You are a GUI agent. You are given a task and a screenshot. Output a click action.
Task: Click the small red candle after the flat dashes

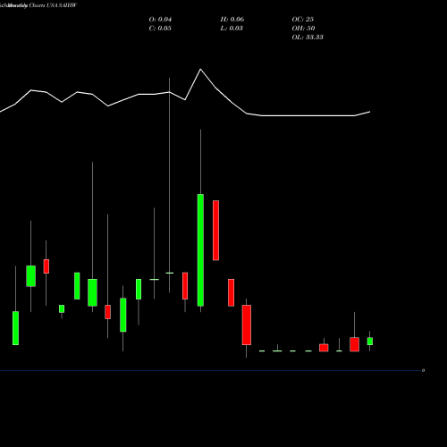[324, 348]
